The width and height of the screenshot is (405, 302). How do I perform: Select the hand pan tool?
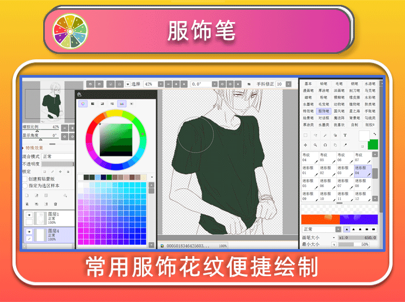point(335,145)
